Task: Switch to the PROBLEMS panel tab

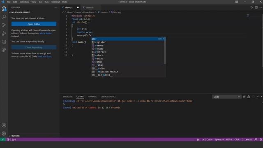Action: tap(68, 97)
